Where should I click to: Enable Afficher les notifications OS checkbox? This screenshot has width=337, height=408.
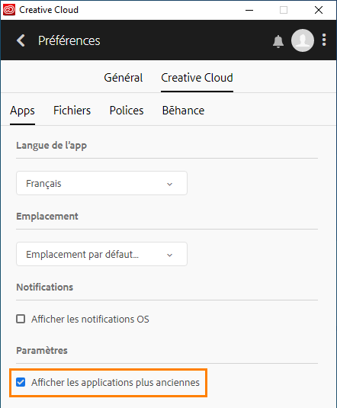21,319
